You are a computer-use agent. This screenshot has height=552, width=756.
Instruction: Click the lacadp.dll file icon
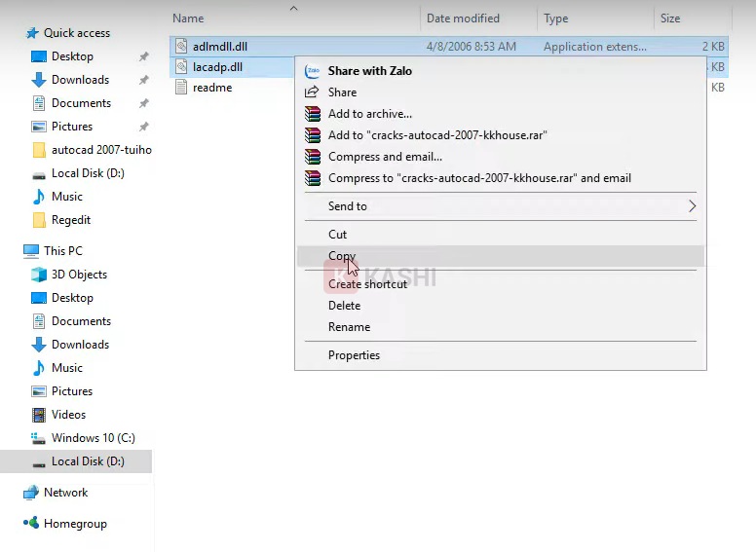[181, 66]
